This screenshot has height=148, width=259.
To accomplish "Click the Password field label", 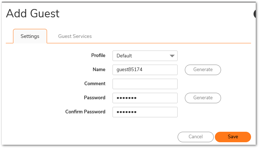I will point(94,97).
